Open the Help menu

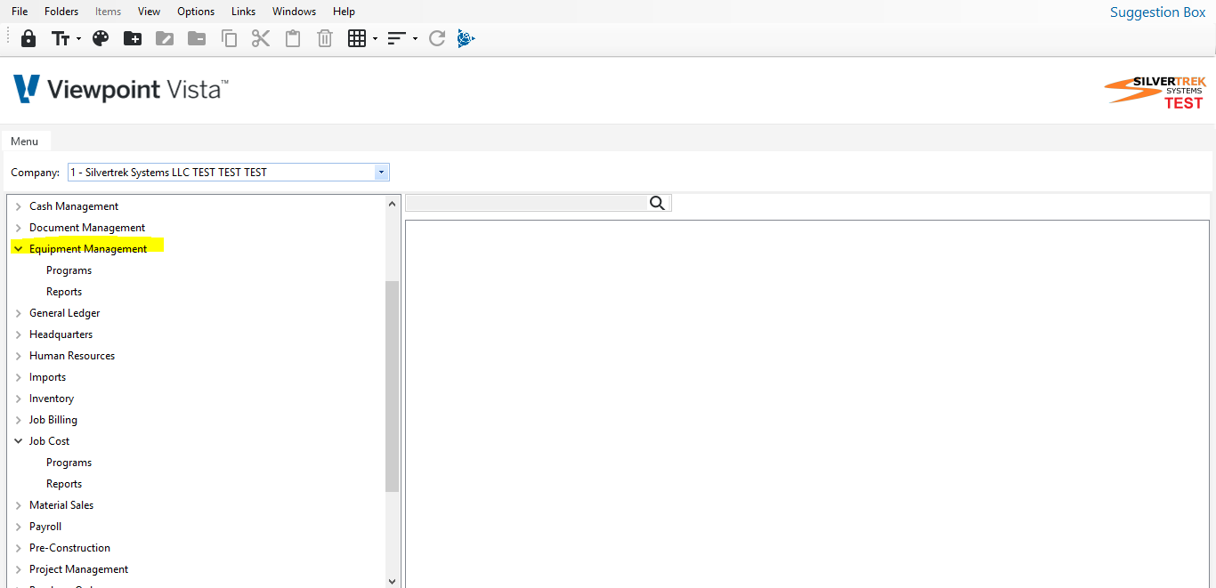[344, 12]
